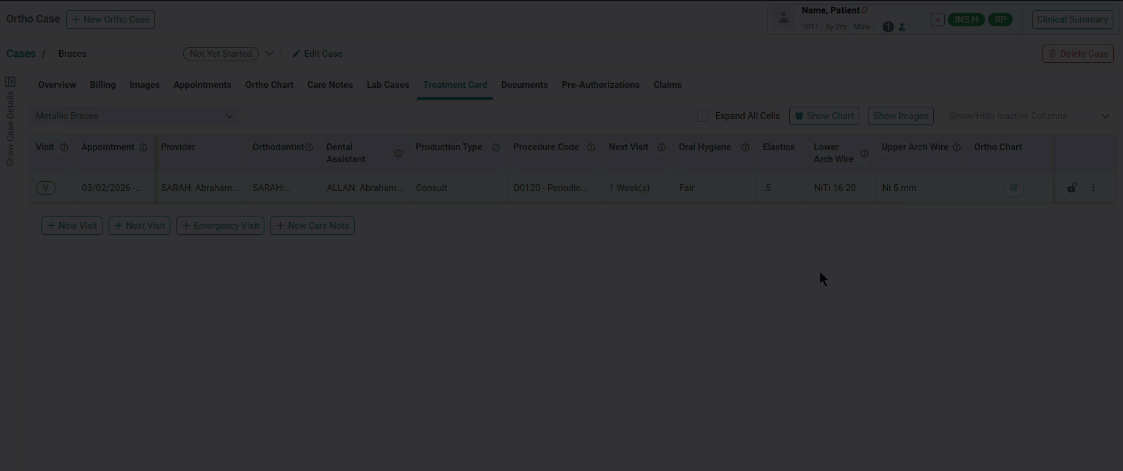Switch to the Ortho Chart tab

[x=269, y=85]
